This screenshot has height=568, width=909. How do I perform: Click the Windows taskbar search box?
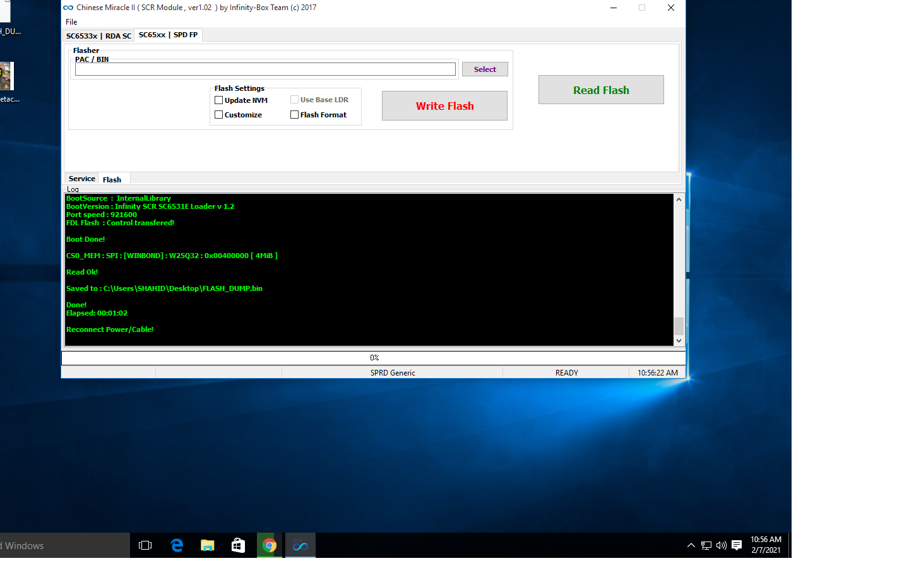[x=65, y=545]
